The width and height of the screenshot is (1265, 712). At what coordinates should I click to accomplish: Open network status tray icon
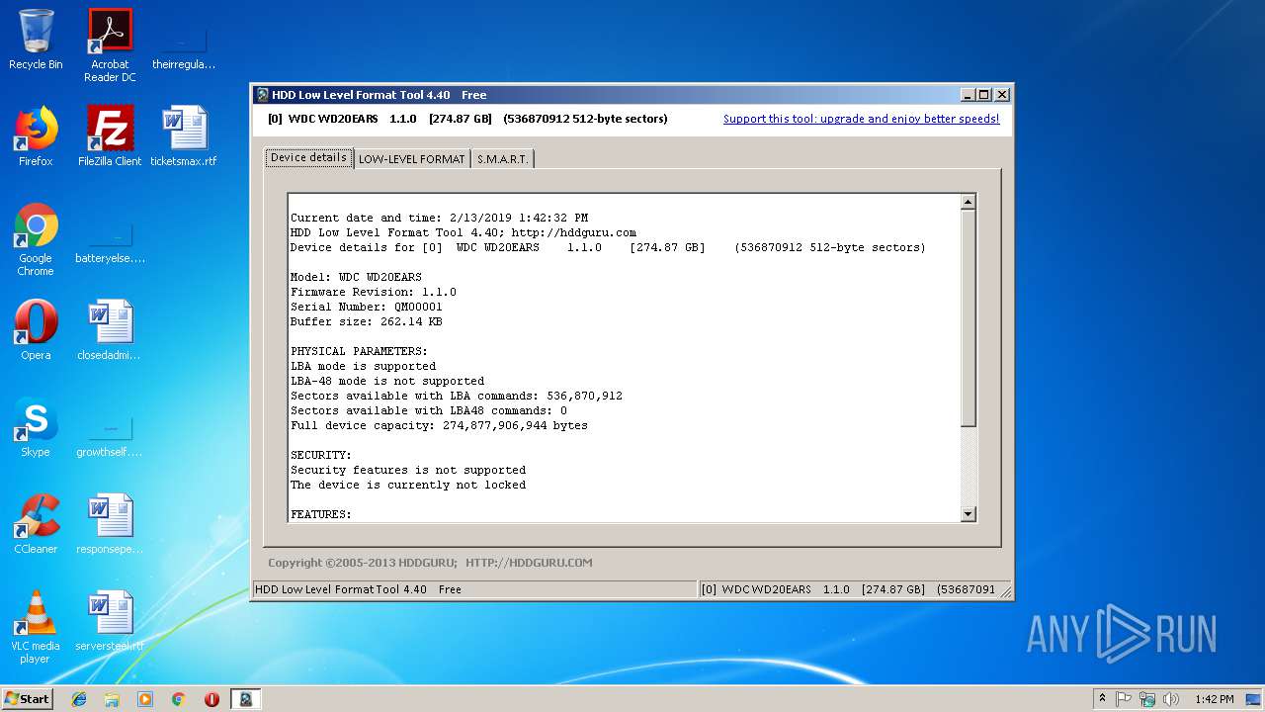(1147, 699)
